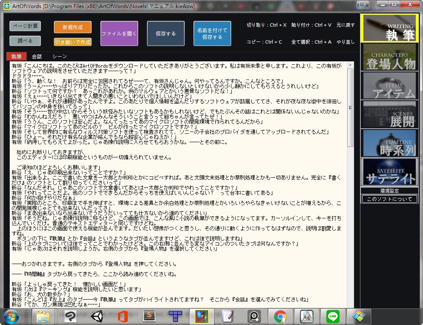Open the Windows Start menu
Screen dimensions: 423x325
[11, 317]
